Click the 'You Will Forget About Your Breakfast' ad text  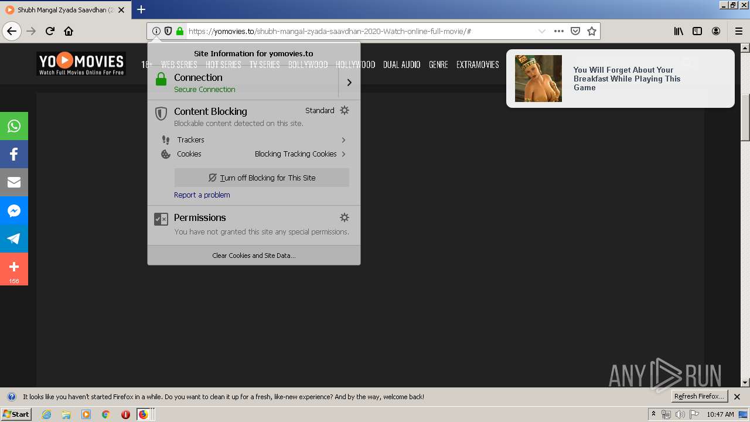pos(627,79)
